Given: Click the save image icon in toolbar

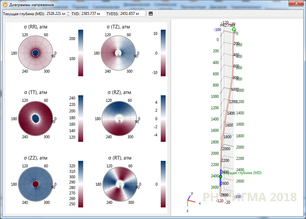Looking at the screenshot, I should 151,14.
